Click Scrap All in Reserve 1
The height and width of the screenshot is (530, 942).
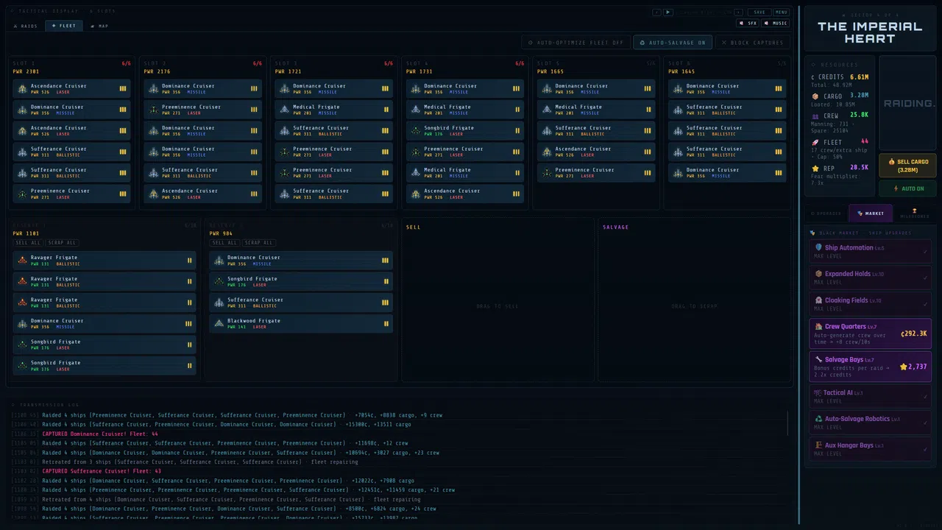(62, 243)
